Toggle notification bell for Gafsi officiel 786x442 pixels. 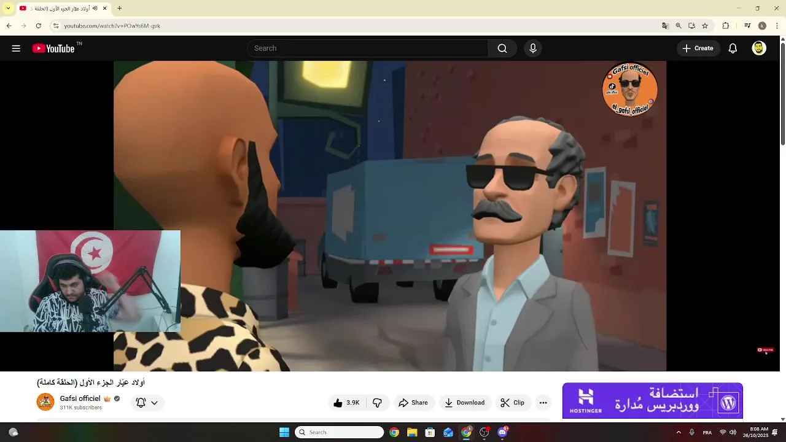tap(141, 403)
